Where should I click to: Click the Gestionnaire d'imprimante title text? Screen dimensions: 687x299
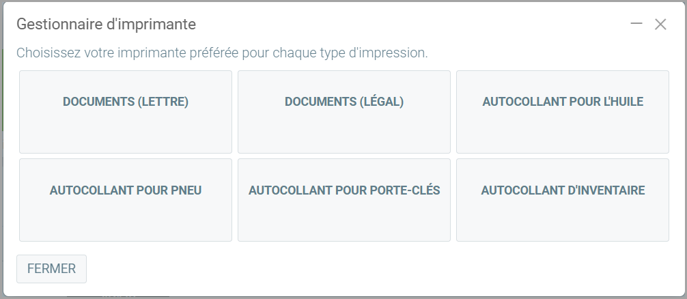click(106, 25)
